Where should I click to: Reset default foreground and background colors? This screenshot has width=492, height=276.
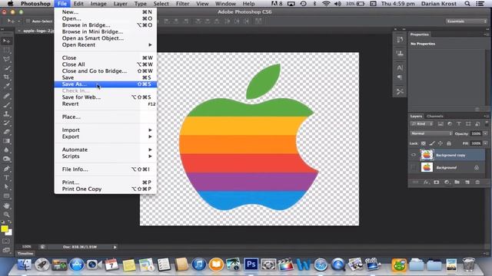click(2, 222)
